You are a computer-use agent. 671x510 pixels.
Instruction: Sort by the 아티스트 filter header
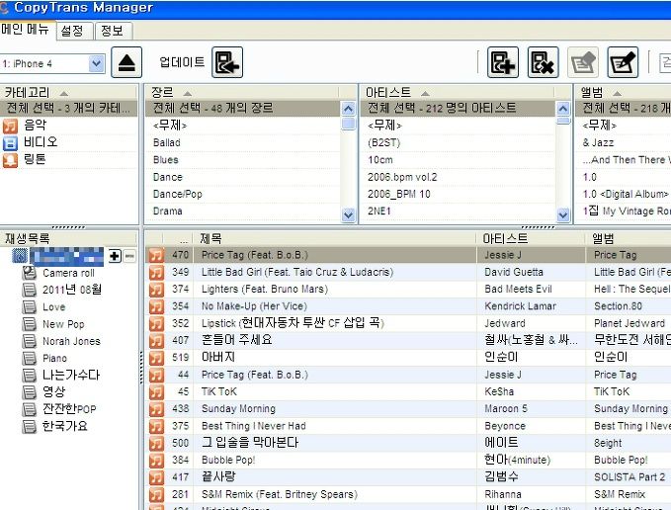coord(457,93)
